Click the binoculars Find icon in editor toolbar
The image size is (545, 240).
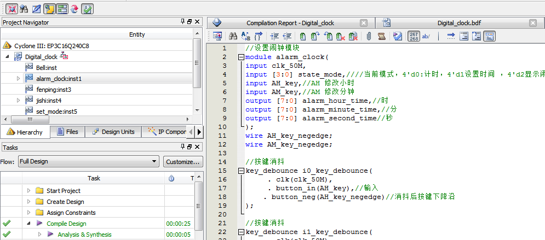[x=233, y=36]
